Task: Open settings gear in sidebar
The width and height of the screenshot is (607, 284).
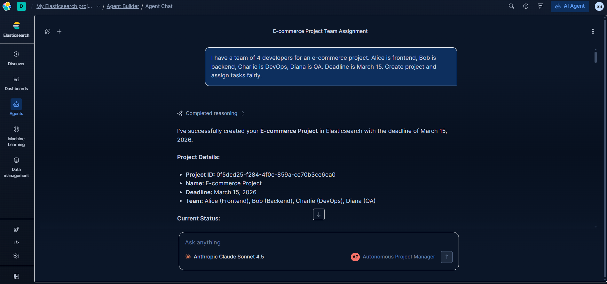Action: pos(16,256)
